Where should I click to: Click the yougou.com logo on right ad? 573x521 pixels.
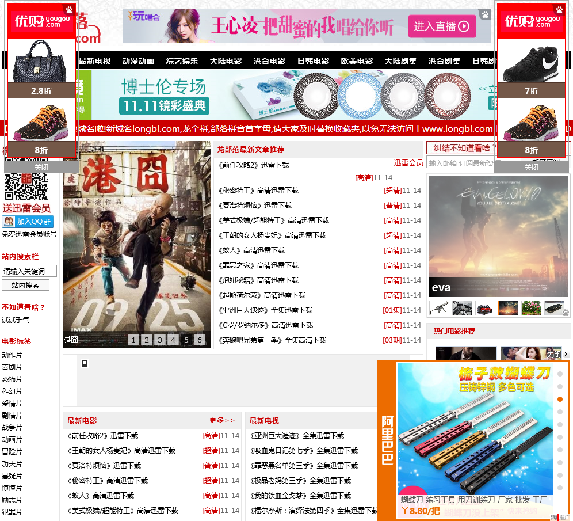532,21
